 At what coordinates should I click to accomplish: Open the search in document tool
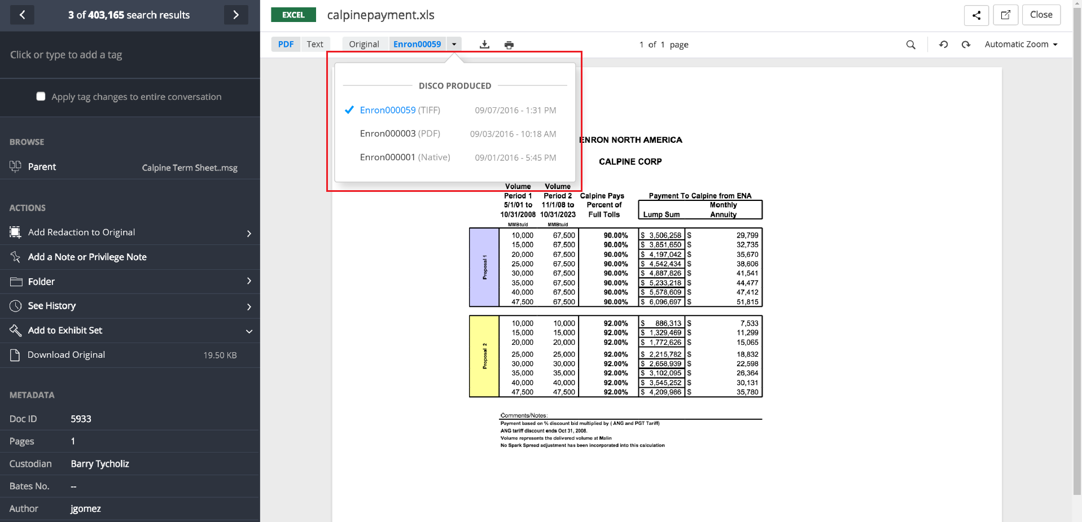tap(910, 45)
